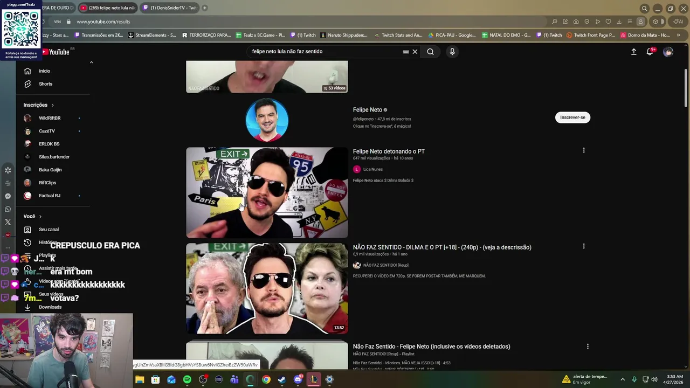
Task: Go to YouTube home via logo
Action: [x=56, y=52]
